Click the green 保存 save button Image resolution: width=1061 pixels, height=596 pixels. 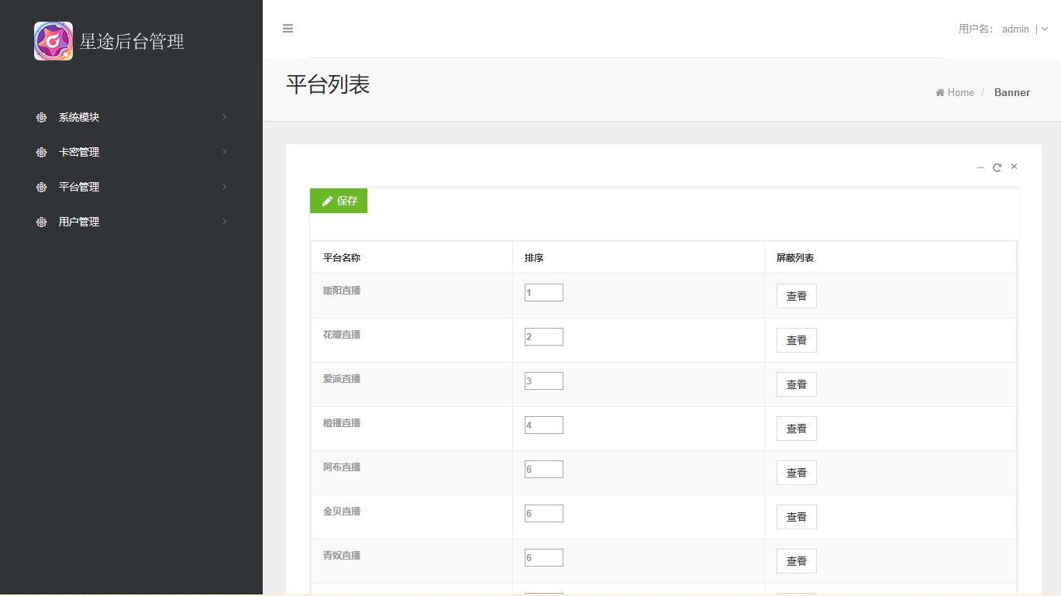pos(339,201)
